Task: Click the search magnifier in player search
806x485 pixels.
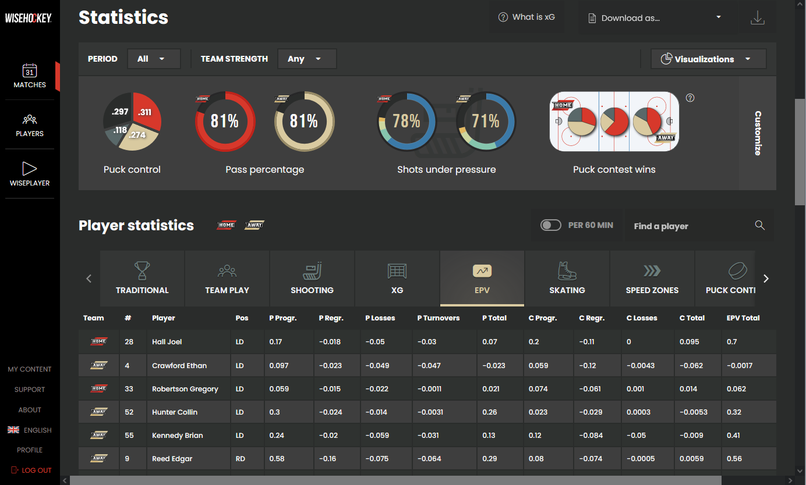Action: coord(759,225)
